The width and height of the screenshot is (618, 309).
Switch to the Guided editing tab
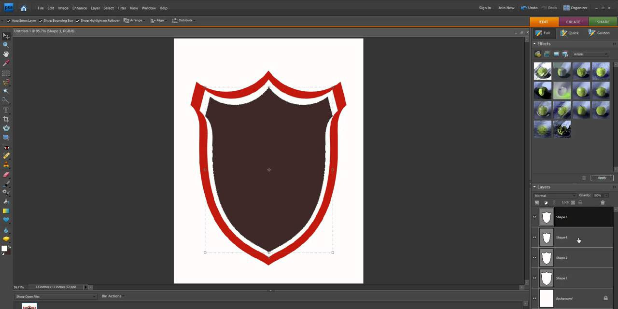[x=599, y=33]
